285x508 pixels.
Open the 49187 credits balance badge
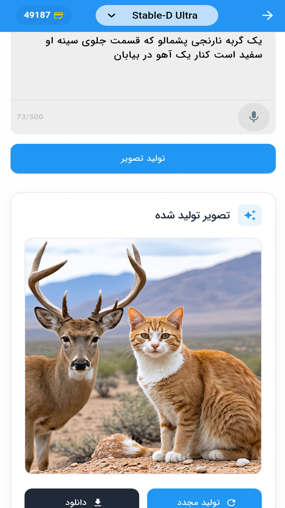44,15
